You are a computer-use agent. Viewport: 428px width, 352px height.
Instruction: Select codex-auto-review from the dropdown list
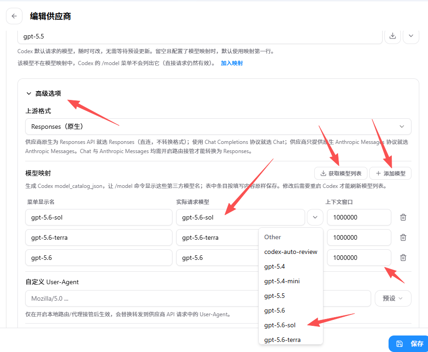pos(291,252)
